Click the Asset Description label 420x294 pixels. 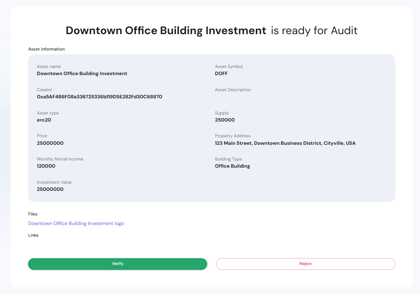pyautogui.click(x=233, y=90)
